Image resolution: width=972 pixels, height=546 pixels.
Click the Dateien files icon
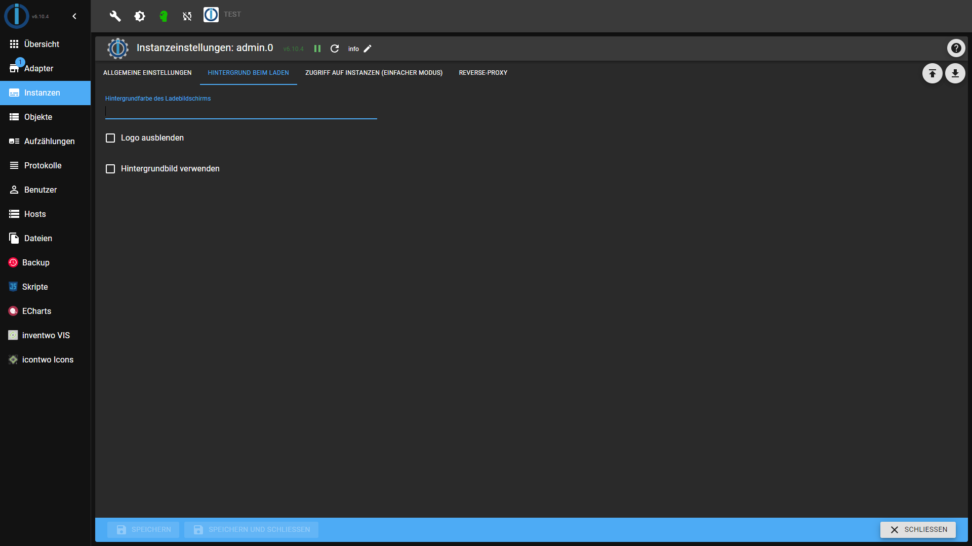(14, 238)
